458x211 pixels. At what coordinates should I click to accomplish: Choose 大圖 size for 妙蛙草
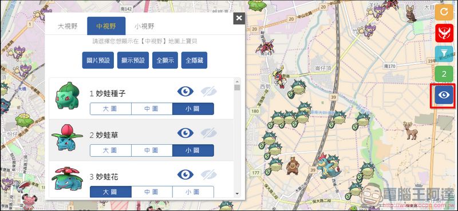point(110,150)
